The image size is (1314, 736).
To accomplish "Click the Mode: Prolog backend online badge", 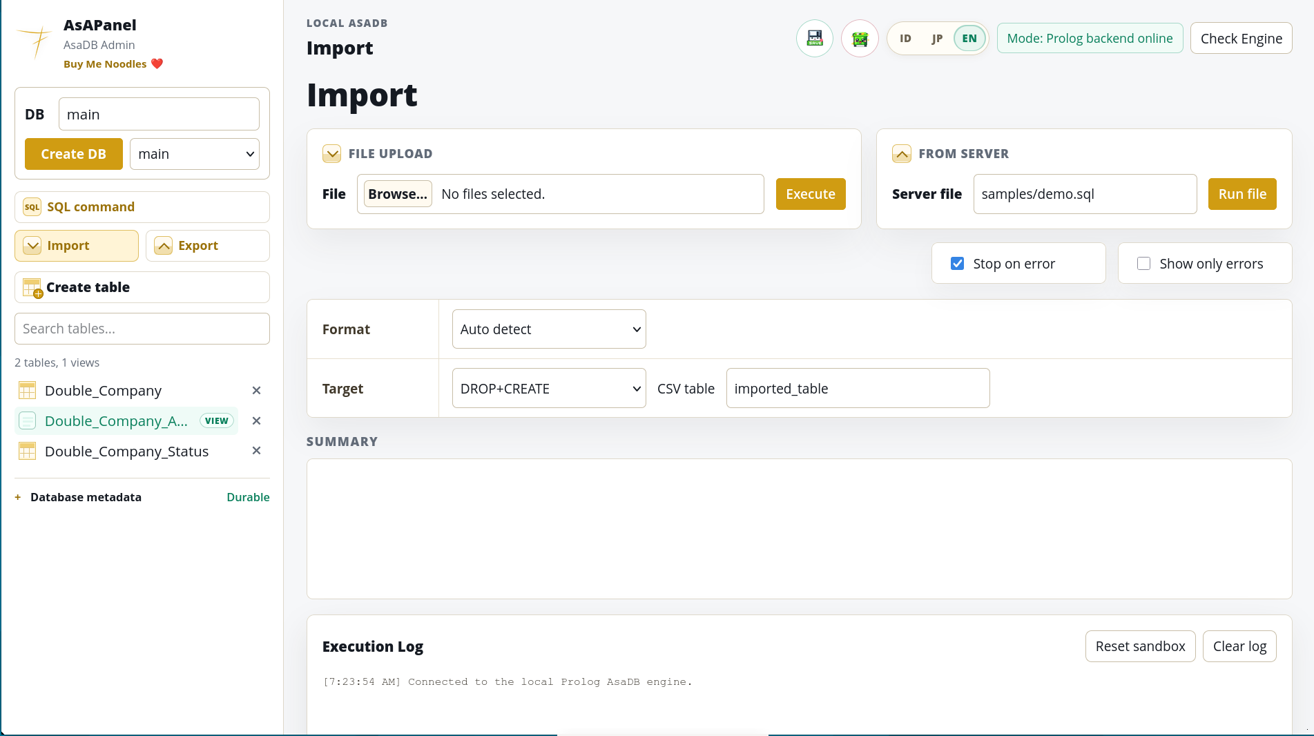I will point(1090,38).
